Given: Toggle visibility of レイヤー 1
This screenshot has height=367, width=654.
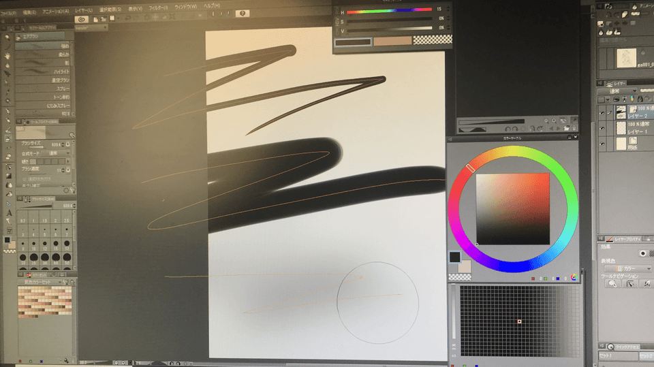Looking at the screenshot, I should point(602,129).
